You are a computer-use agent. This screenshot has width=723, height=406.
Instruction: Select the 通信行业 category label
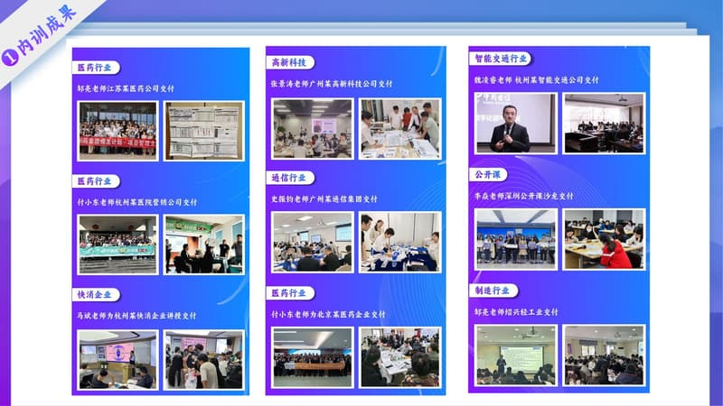click(291, 178)
